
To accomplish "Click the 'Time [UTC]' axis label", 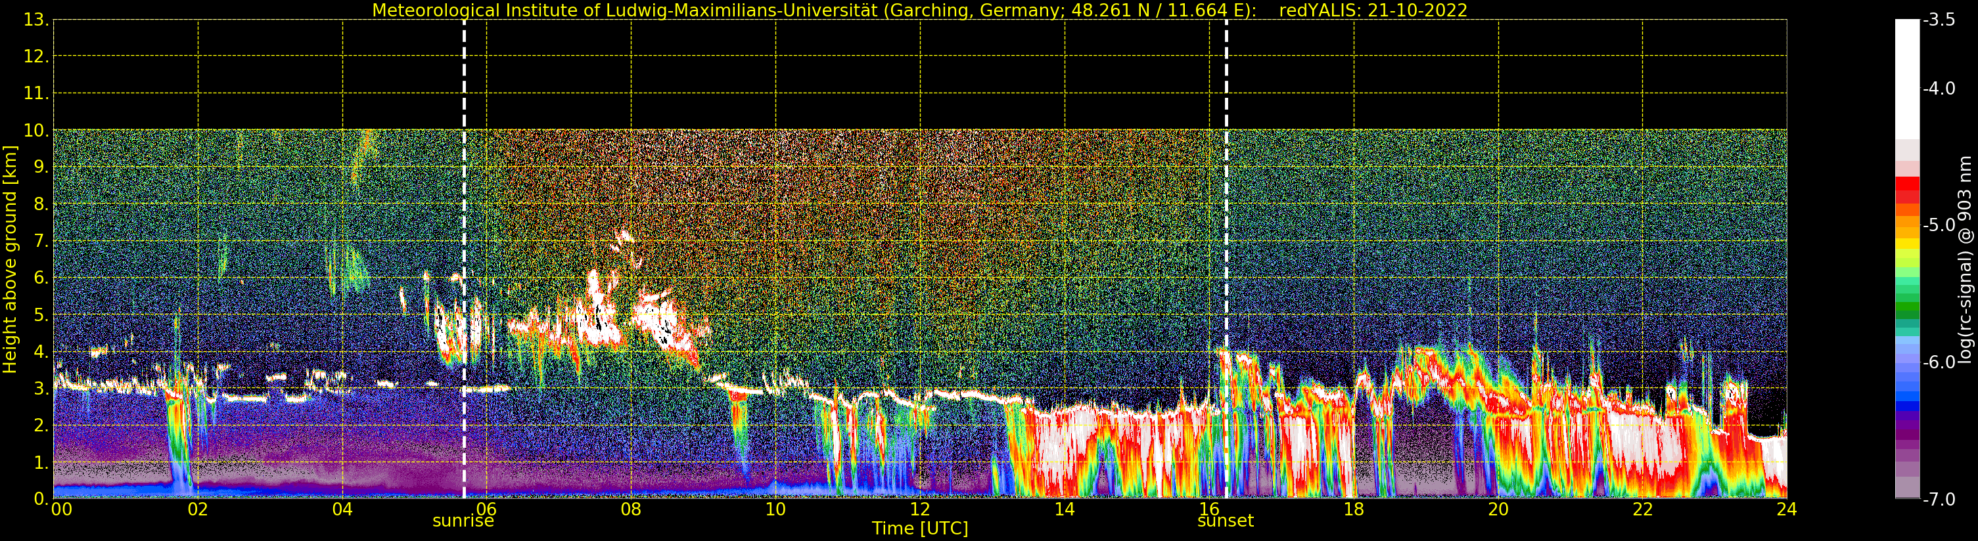I will 920,529.
